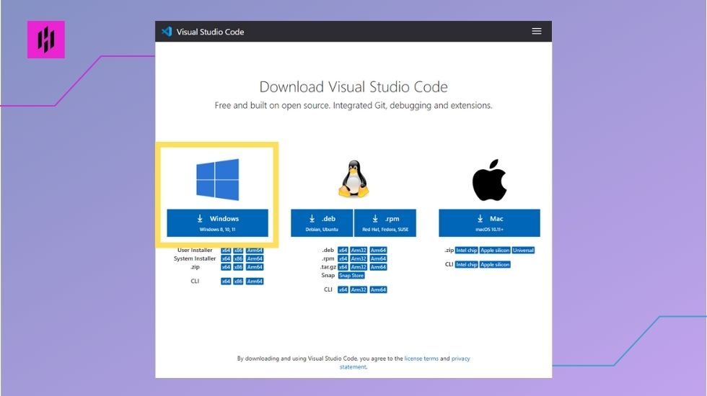Get Windows .zip x64 build
This screenshot has width=707, height=396.
[x=226, y=267]
